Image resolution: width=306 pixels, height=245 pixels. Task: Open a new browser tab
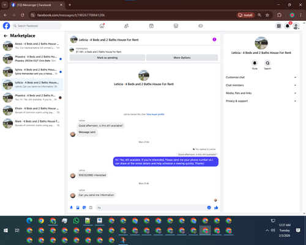70,5
